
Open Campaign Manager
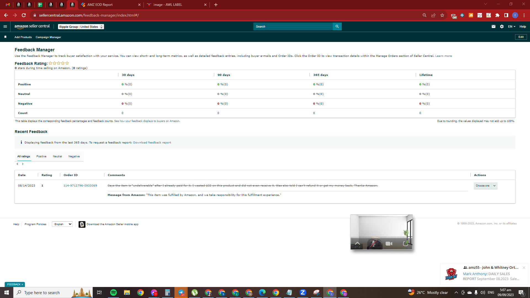pyautogui.click(x=48, y=37)
